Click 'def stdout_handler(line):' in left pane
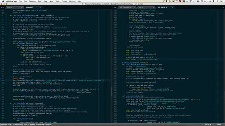This screenshot has height=126, width=225. [x=23, y=119]
